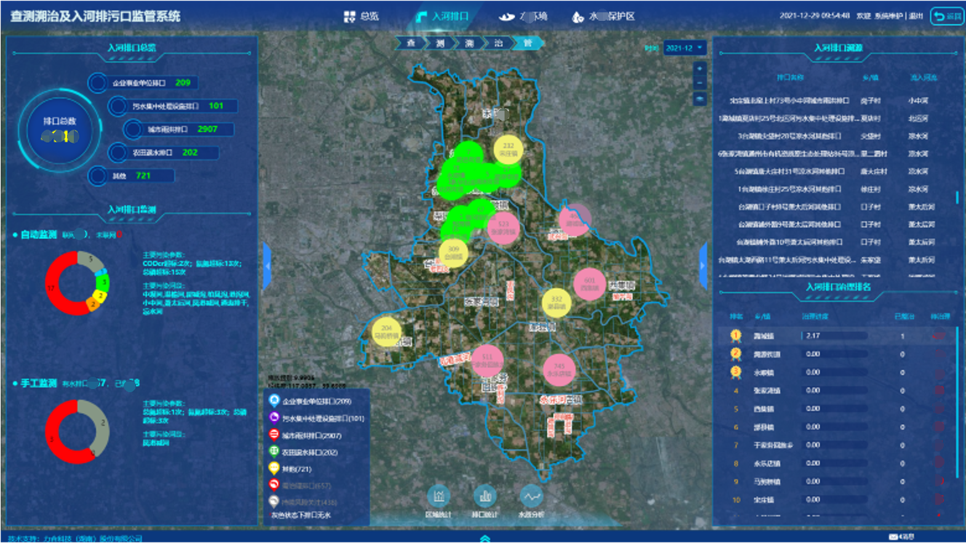Viewport: 966px width, 543px height.
Task: Open the 水源保护区 navigation tab
Action: click(x=603, y=17)
